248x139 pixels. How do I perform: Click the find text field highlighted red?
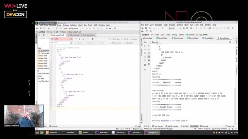pos(62,39)
